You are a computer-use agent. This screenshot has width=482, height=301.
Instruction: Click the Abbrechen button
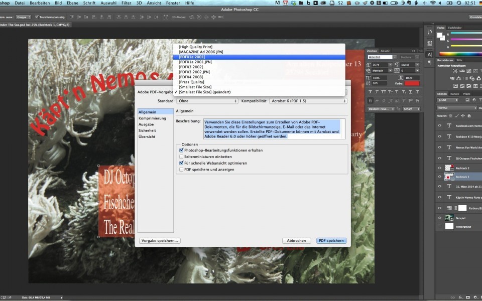pos(296,240)
